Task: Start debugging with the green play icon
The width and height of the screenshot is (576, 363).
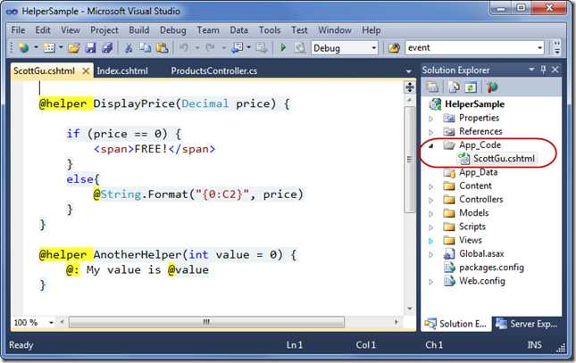Action: (x=283, y=47)
